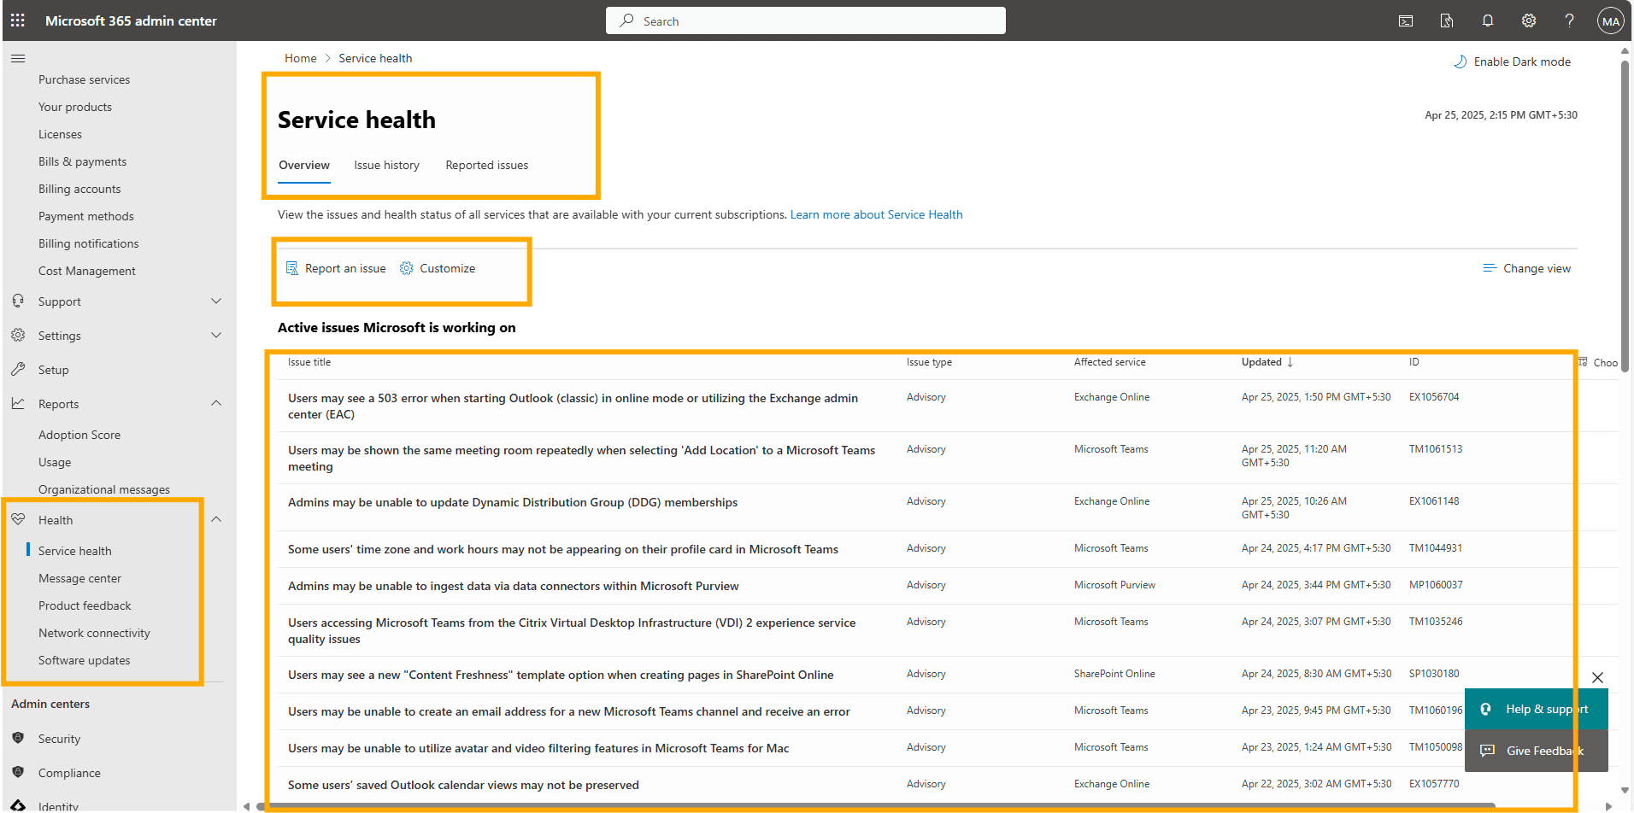This screenshot has width=1634, height=813.
Task: Open Cloud Shell from the top bar
Action: click(x=1406, y=20)
